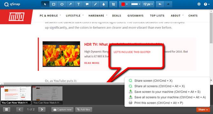Click the tulips article thumbnail image
Screen dimensions: 213x114
click(x=61, y=54)
